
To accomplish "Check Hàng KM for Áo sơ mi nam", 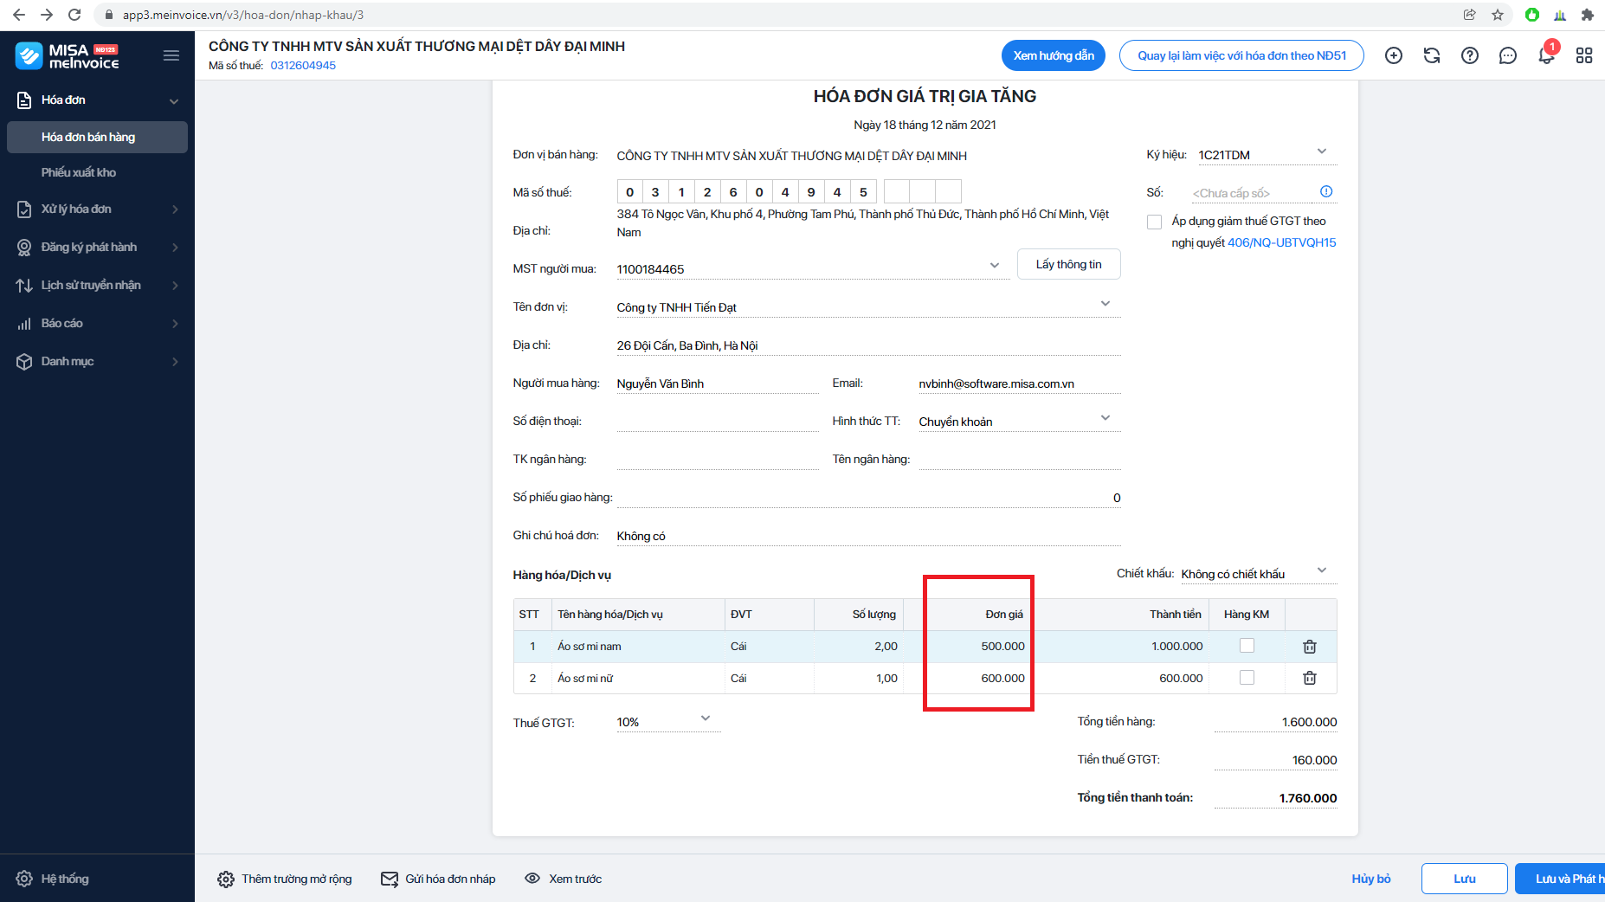I will [x=1247, y=646].
